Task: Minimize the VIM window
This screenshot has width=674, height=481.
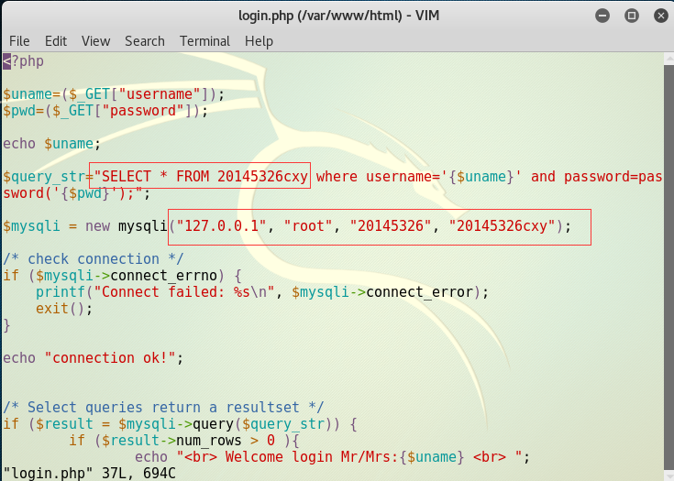Action: click(x=602, y=16)
